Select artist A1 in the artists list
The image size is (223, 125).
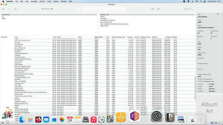(49, 16)
